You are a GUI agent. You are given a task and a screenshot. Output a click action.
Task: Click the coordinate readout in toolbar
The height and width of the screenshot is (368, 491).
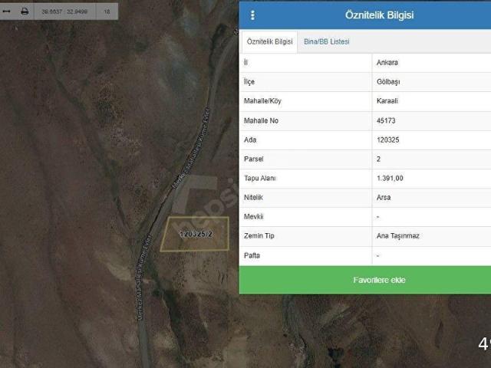[x=64, y=11]
